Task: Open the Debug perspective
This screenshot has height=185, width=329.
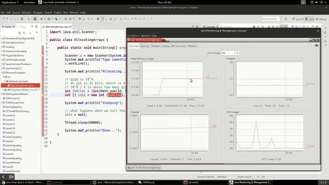Action: coord(321,19)
